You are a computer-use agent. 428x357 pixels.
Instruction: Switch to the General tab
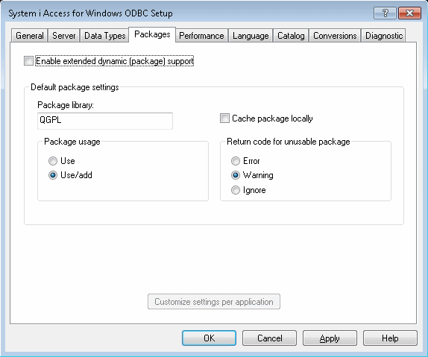(x=30, y=36)
